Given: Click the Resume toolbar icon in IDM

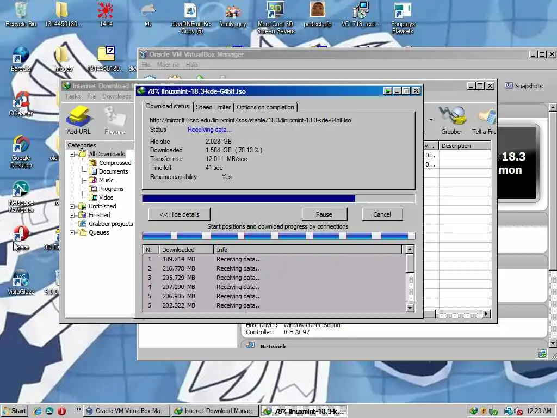Looking at the screenshot, I should tap(115, 120).
